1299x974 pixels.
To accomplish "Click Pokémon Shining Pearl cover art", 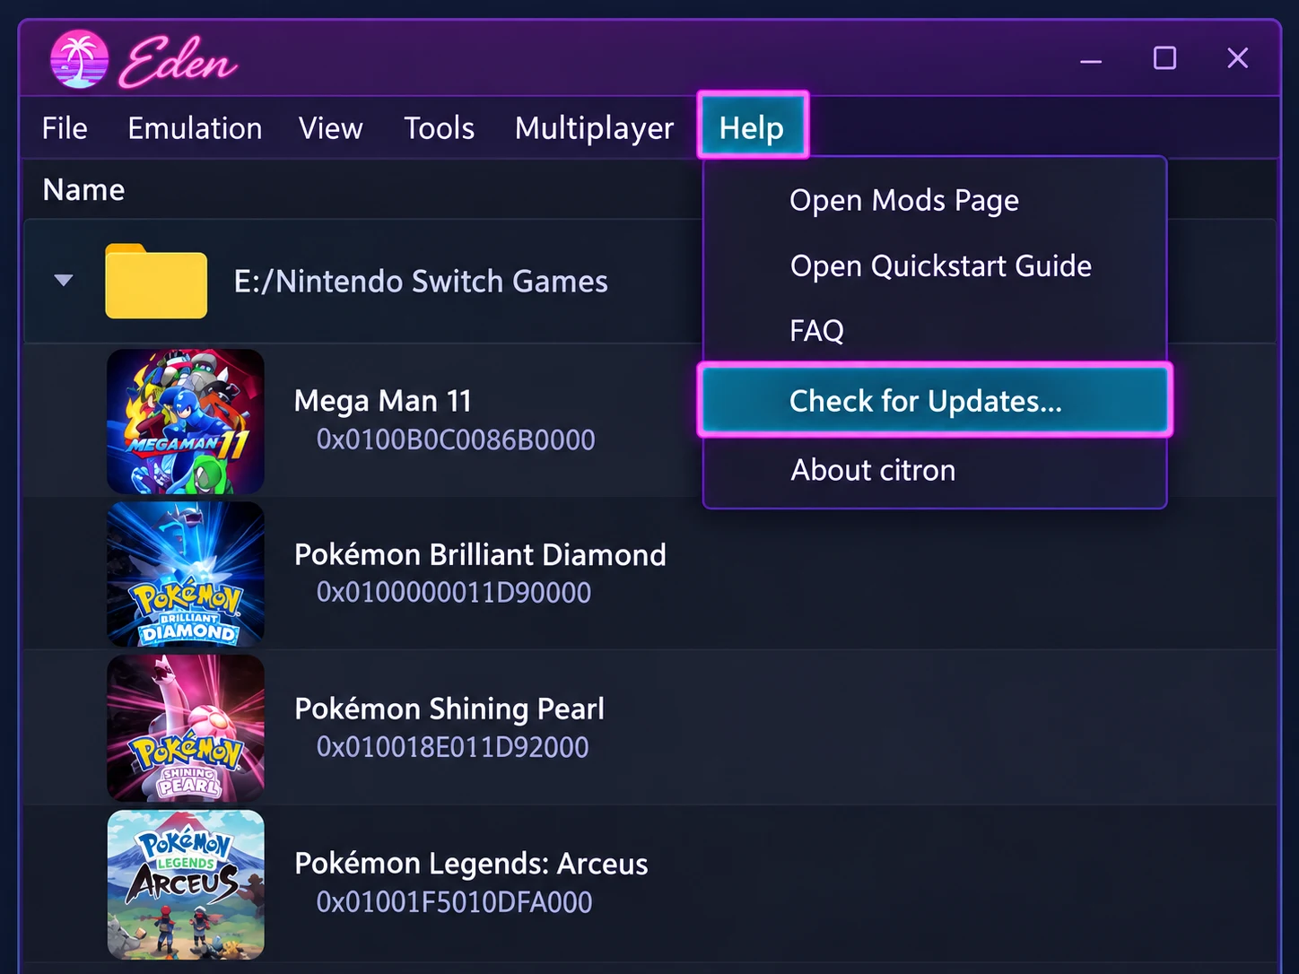I will [186, 728].
